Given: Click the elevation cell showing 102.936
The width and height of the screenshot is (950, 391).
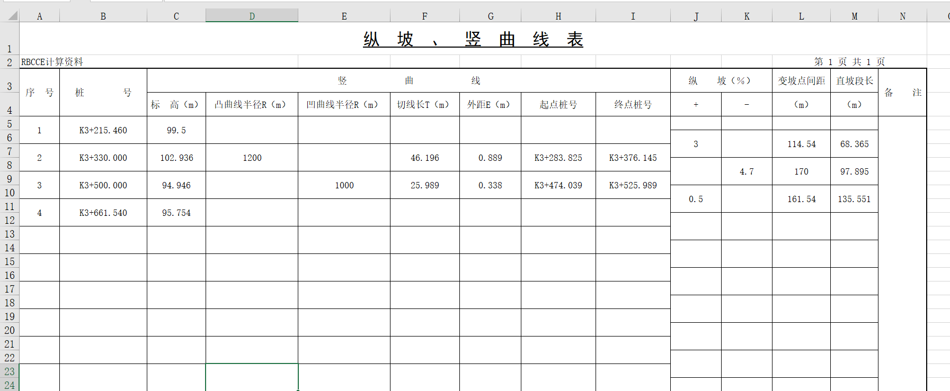Looking at the screenshot, I should pyautogui.click(x=176, y=158).
